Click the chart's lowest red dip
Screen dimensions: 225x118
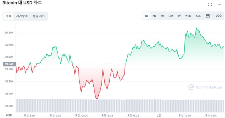(x=97, y=98)
